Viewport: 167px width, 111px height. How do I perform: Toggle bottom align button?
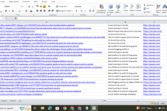(x=44, y=6)
